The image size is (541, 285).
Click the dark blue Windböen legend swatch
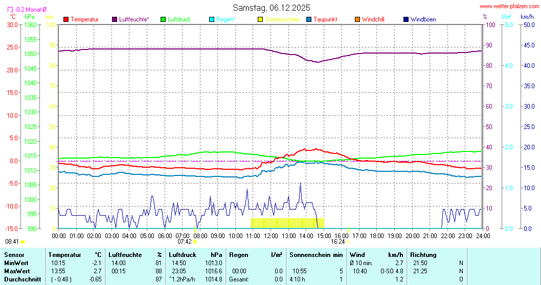pos(406,19)
